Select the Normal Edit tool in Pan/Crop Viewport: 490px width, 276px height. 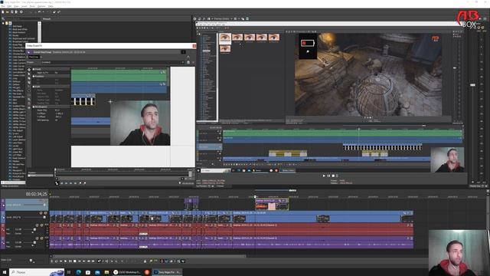(29, 74)
